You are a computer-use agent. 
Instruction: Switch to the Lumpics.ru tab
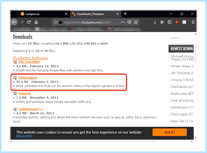(x=44, y=14)
